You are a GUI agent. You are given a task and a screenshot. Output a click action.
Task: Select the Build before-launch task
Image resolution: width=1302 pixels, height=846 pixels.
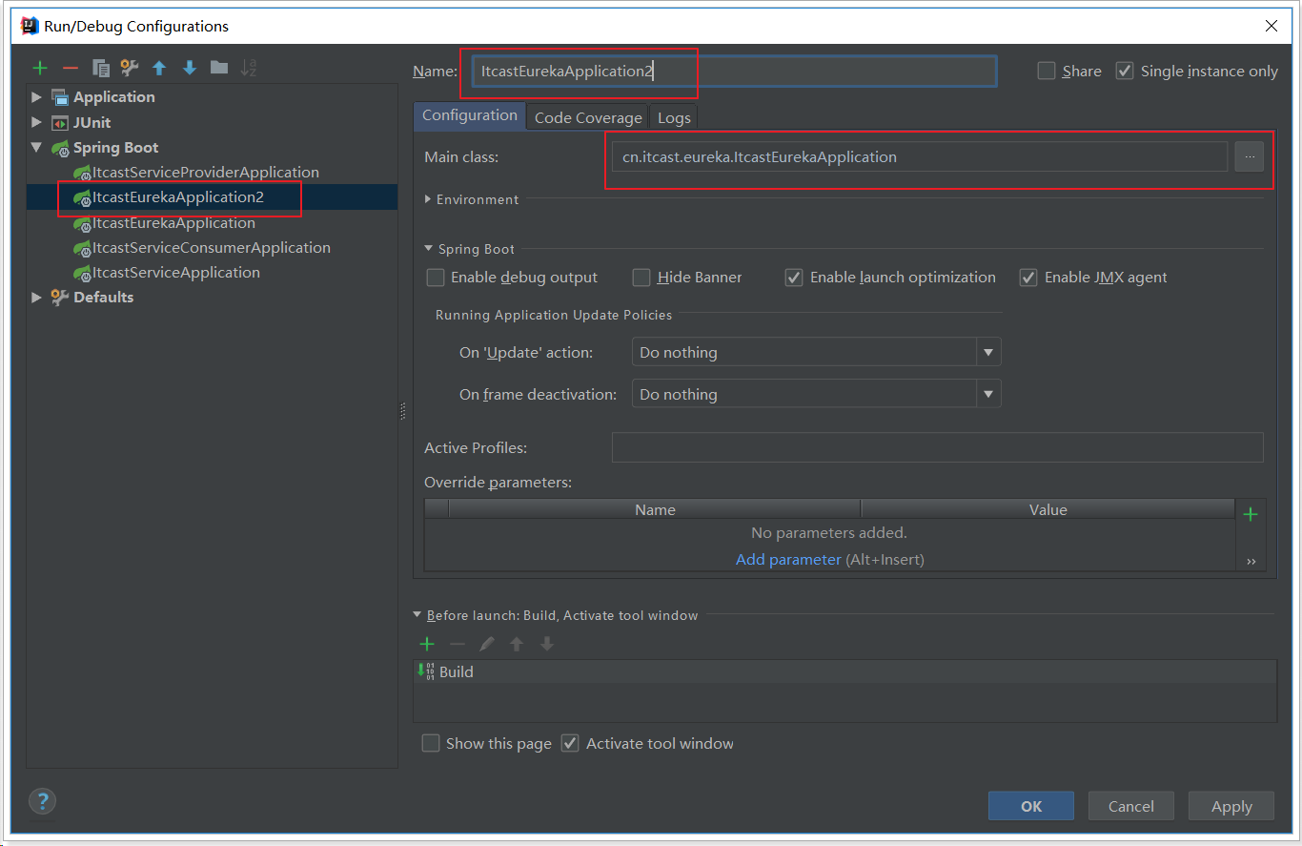846,672
